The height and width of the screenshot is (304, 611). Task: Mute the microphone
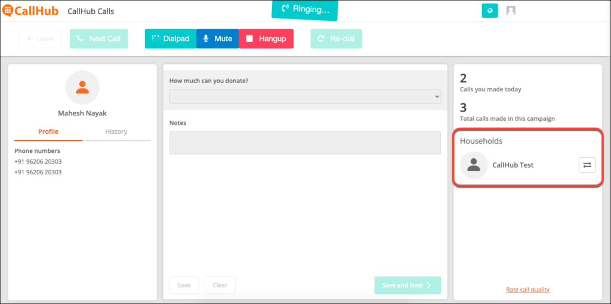coord(217,39)
